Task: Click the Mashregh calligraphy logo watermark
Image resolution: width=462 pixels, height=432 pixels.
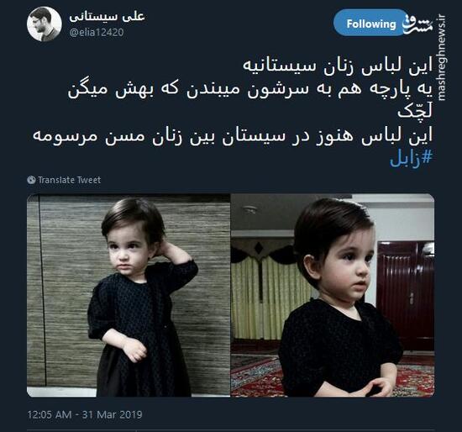Action: pos(417,24)
